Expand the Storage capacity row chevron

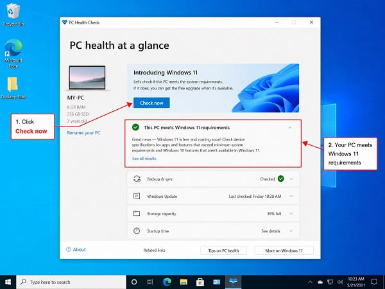(291, 214)
